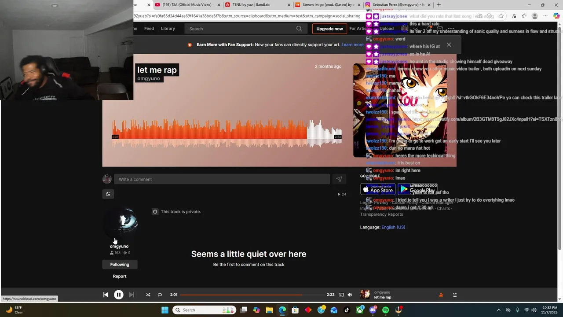Click the Get it on Google Play badge
Screen dimensions: 563x317
(417, 189)
